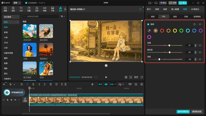Open the Audio tab in inspector
Screen dimensions: 206x116
(x=157, y=9)
